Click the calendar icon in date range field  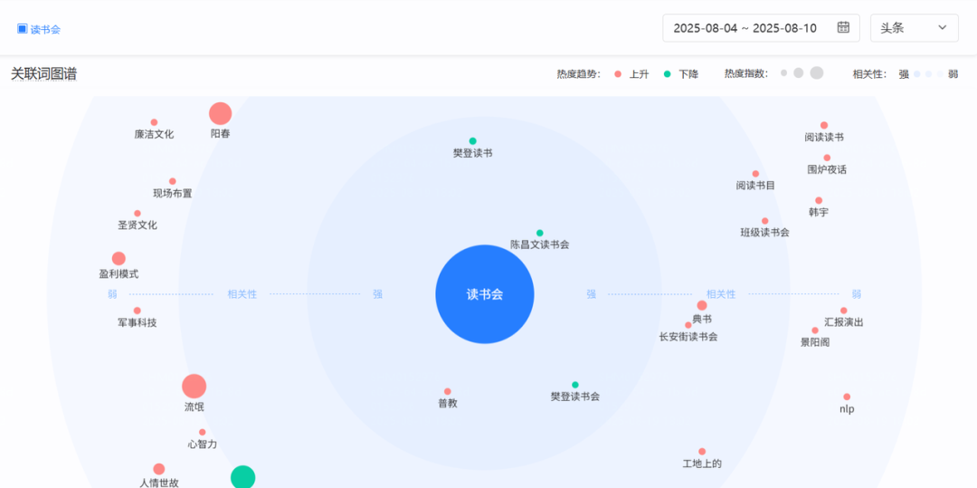pyautogui.click(x=843, y=27)
